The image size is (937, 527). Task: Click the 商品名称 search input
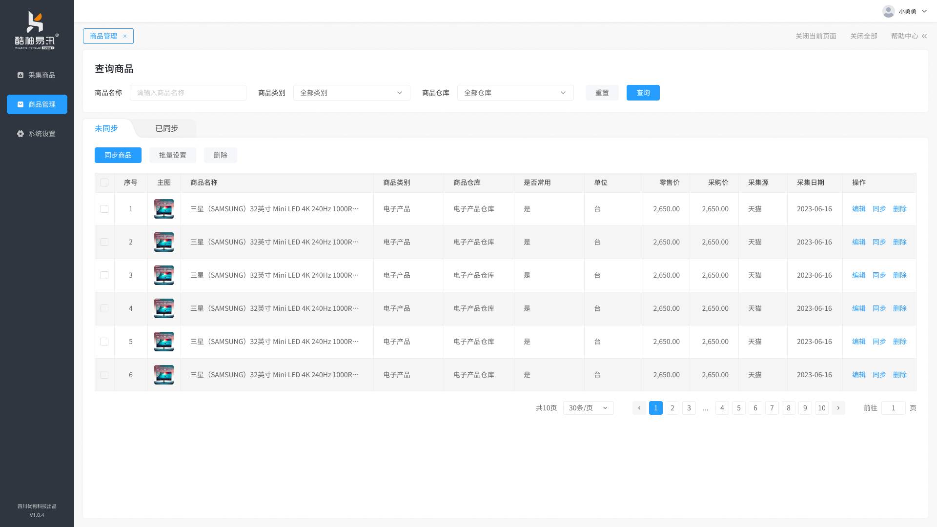point(188,93)
